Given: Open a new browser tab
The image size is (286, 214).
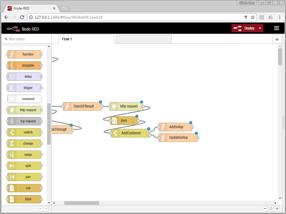Looking at the screenshot, I should click(65, 8).
